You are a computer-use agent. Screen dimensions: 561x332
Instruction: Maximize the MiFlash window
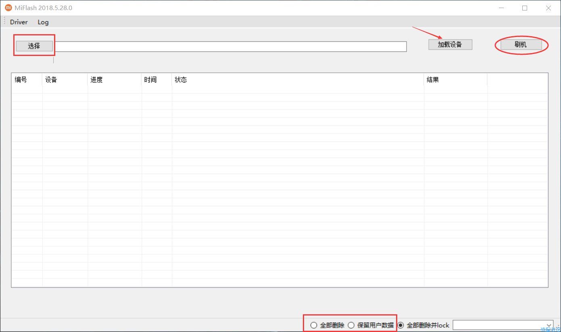(525, 8)
